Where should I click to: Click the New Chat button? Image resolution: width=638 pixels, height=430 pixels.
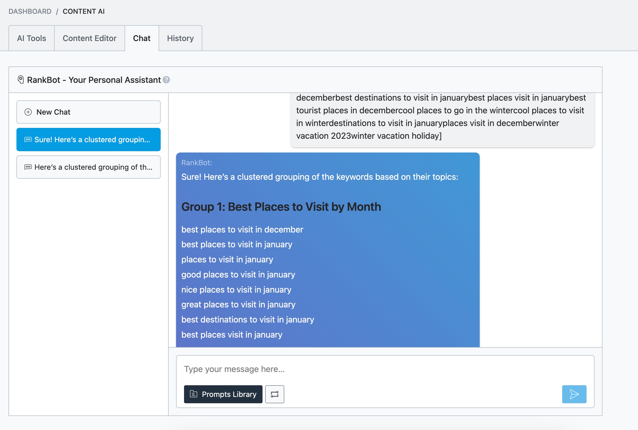(x=88, y=112)
